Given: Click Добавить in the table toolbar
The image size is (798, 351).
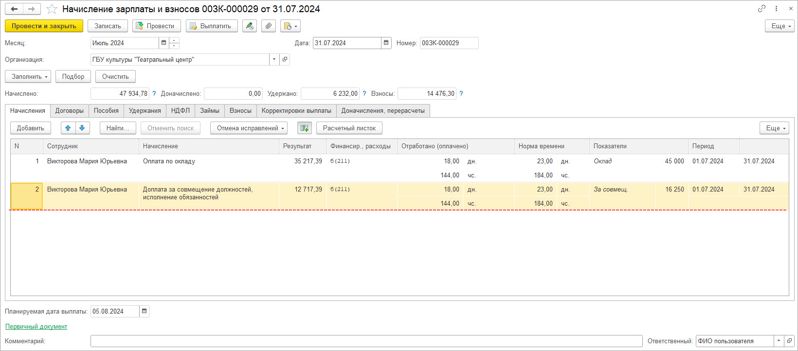Looking at the screenshot, I should pos(31,128).
